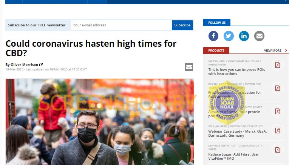
Task: Open PDF icon for Fat extraction booklet
Action: coord(278,88)
